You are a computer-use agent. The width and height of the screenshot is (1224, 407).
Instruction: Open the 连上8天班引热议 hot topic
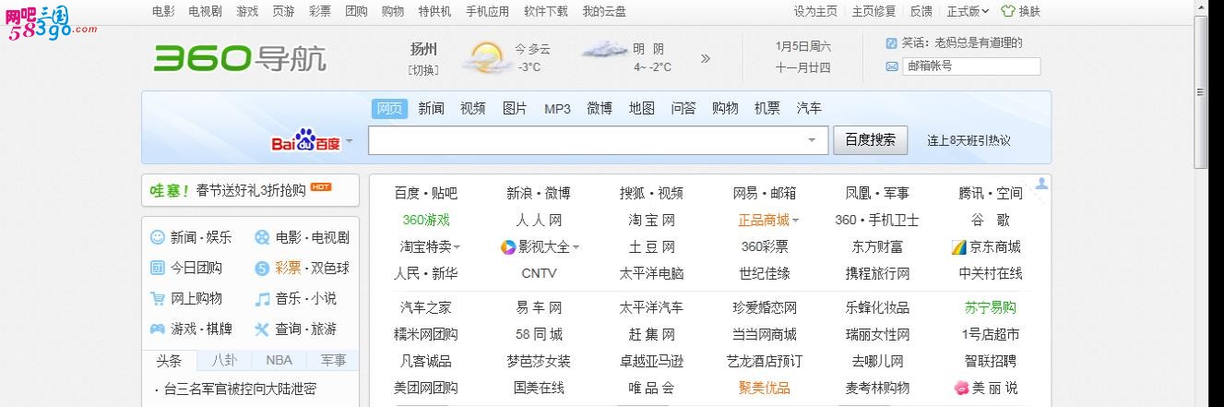[969, 140]
